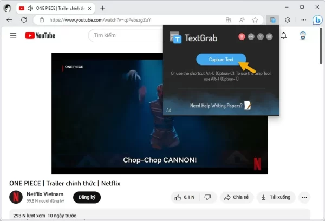Click the Read aloud icon in address bar
This screenshot has width=325, height=221.
tap(242, 20)
